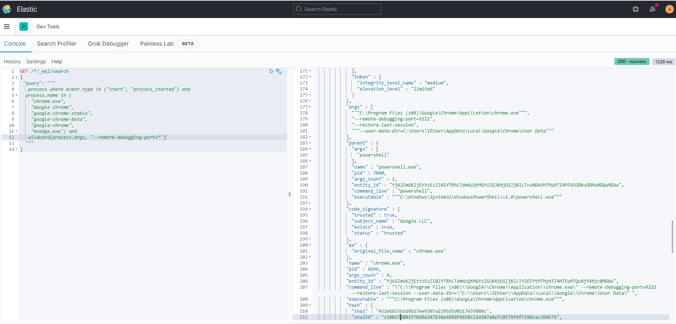Open the Grok Debugger tab
This screenshot has width=676, height=324.
[x=108, y=43]
